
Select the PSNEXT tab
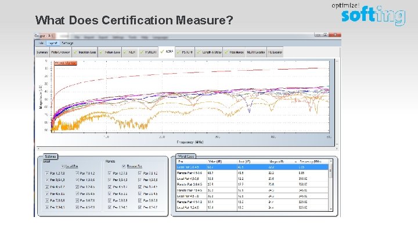click(x=148, y=52)
